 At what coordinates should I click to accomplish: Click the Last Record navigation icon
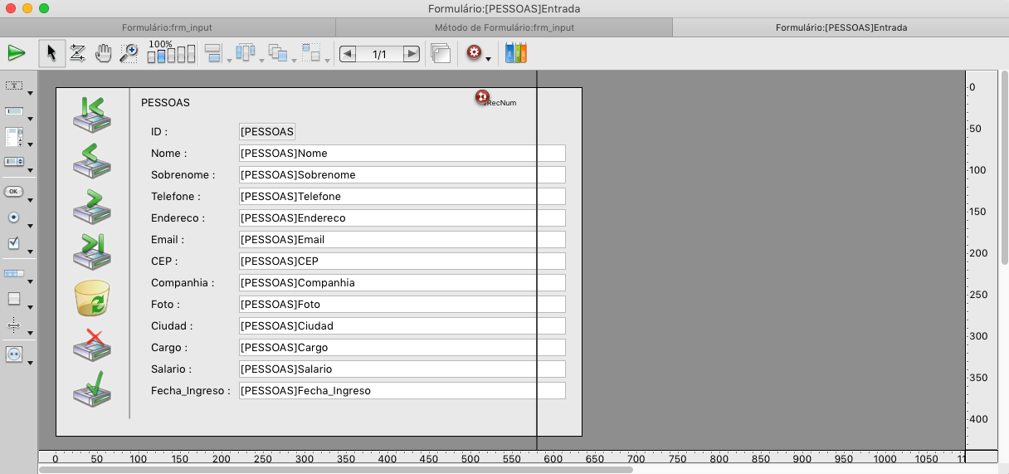point(91,251)
